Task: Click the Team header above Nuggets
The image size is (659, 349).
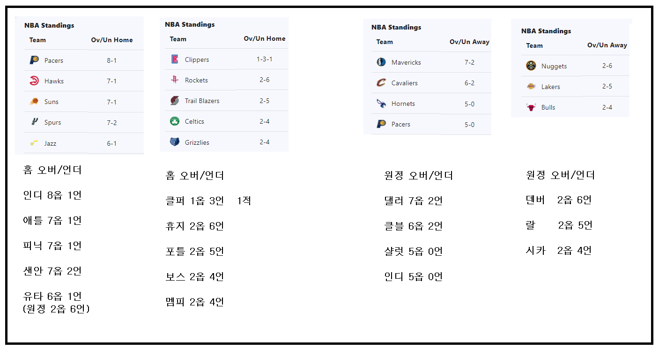Action: tap(534, 45)
